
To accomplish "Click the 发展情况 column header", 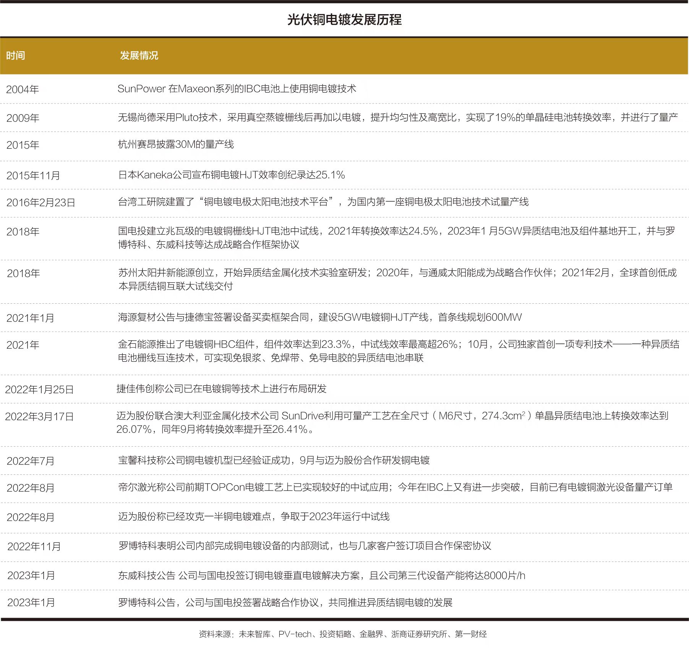I will click(139, 56).
